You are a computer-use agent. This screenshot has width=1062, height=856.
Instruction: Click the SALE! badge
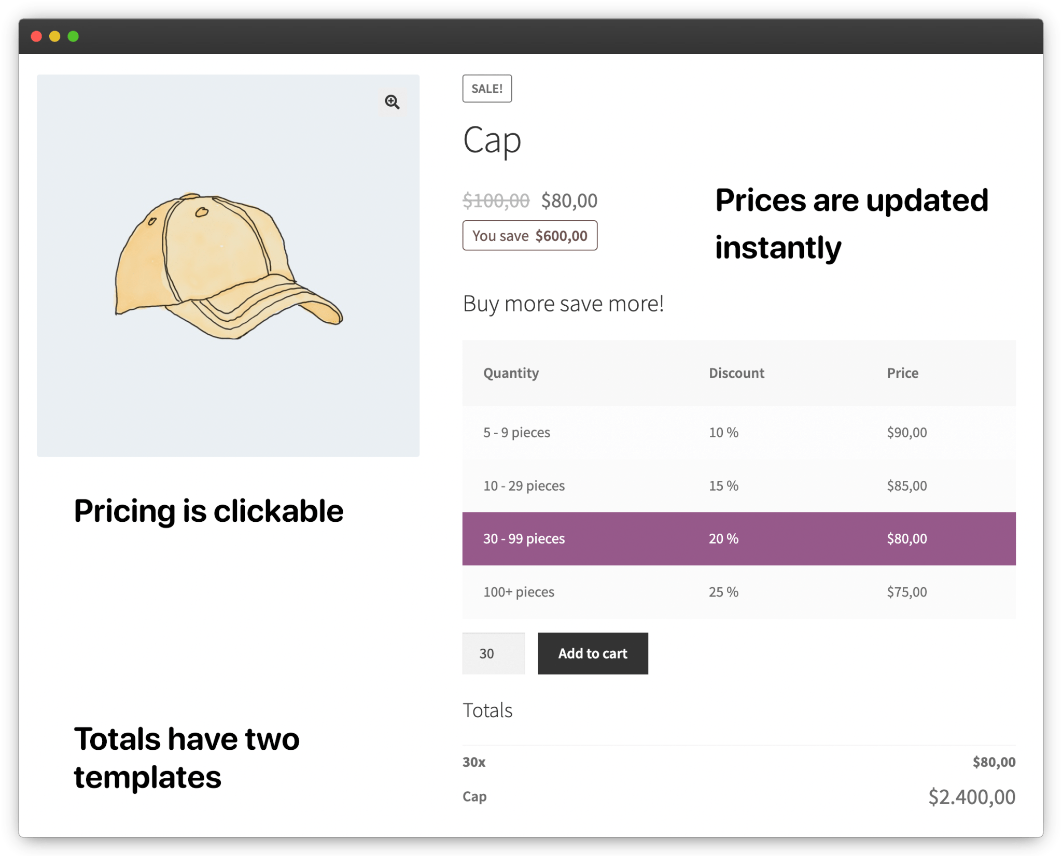click(x=486, y=88)
